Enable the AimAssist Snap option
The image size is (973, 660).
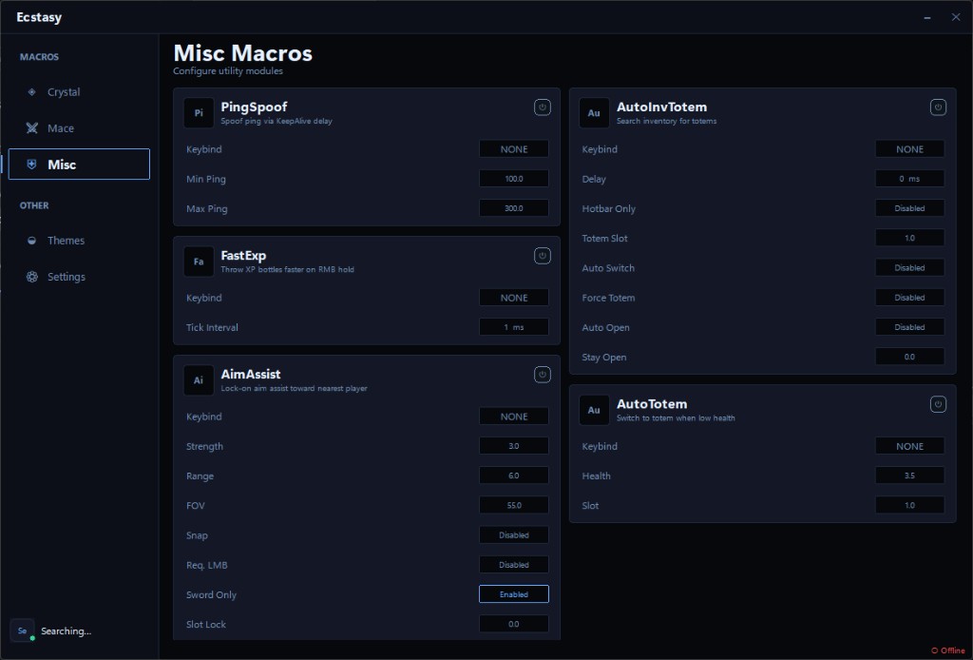click(x=514, y=535)
